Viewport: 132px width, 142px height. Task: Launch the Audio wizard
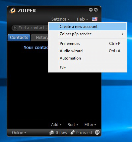[88, 51]
